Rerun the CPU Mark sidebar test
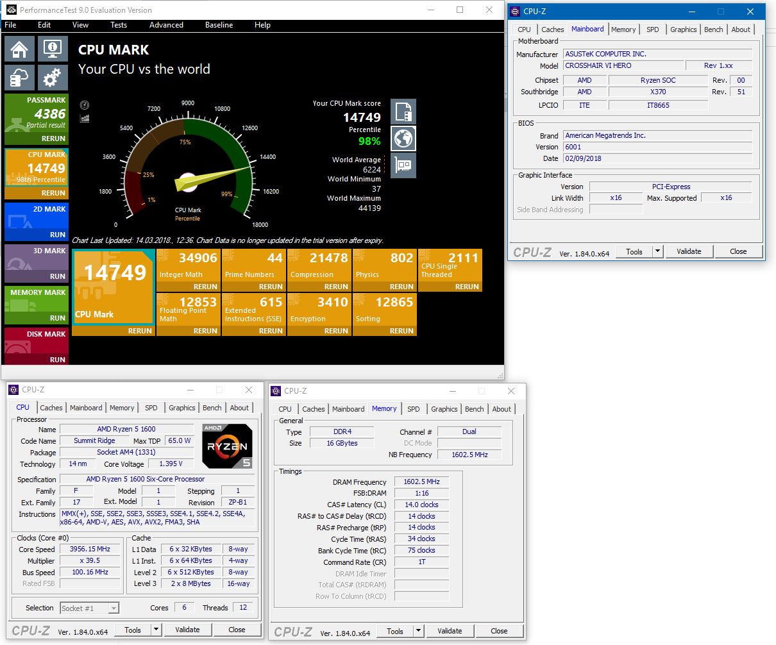Image resolution: width=776 pixels, height=645 pixels. [x=53, y=193]
